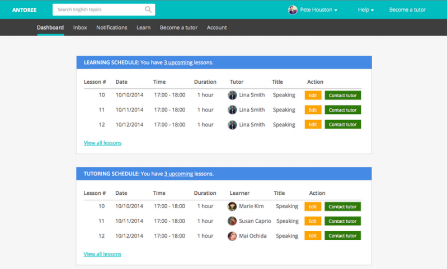The image size is (447, 269).
Task: Contact tutor for Marie Kim's lesson
Action: coord(342,206)
